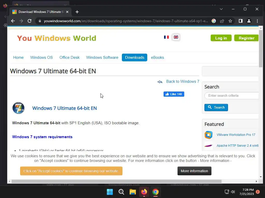
Task: Open the Home menu item
Action: tap(18, 57)
